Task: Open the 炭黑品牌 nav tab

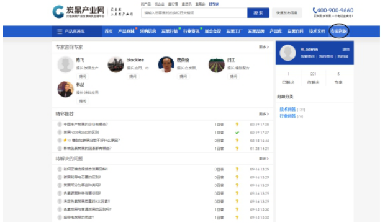Action: [x=256, y=32]
